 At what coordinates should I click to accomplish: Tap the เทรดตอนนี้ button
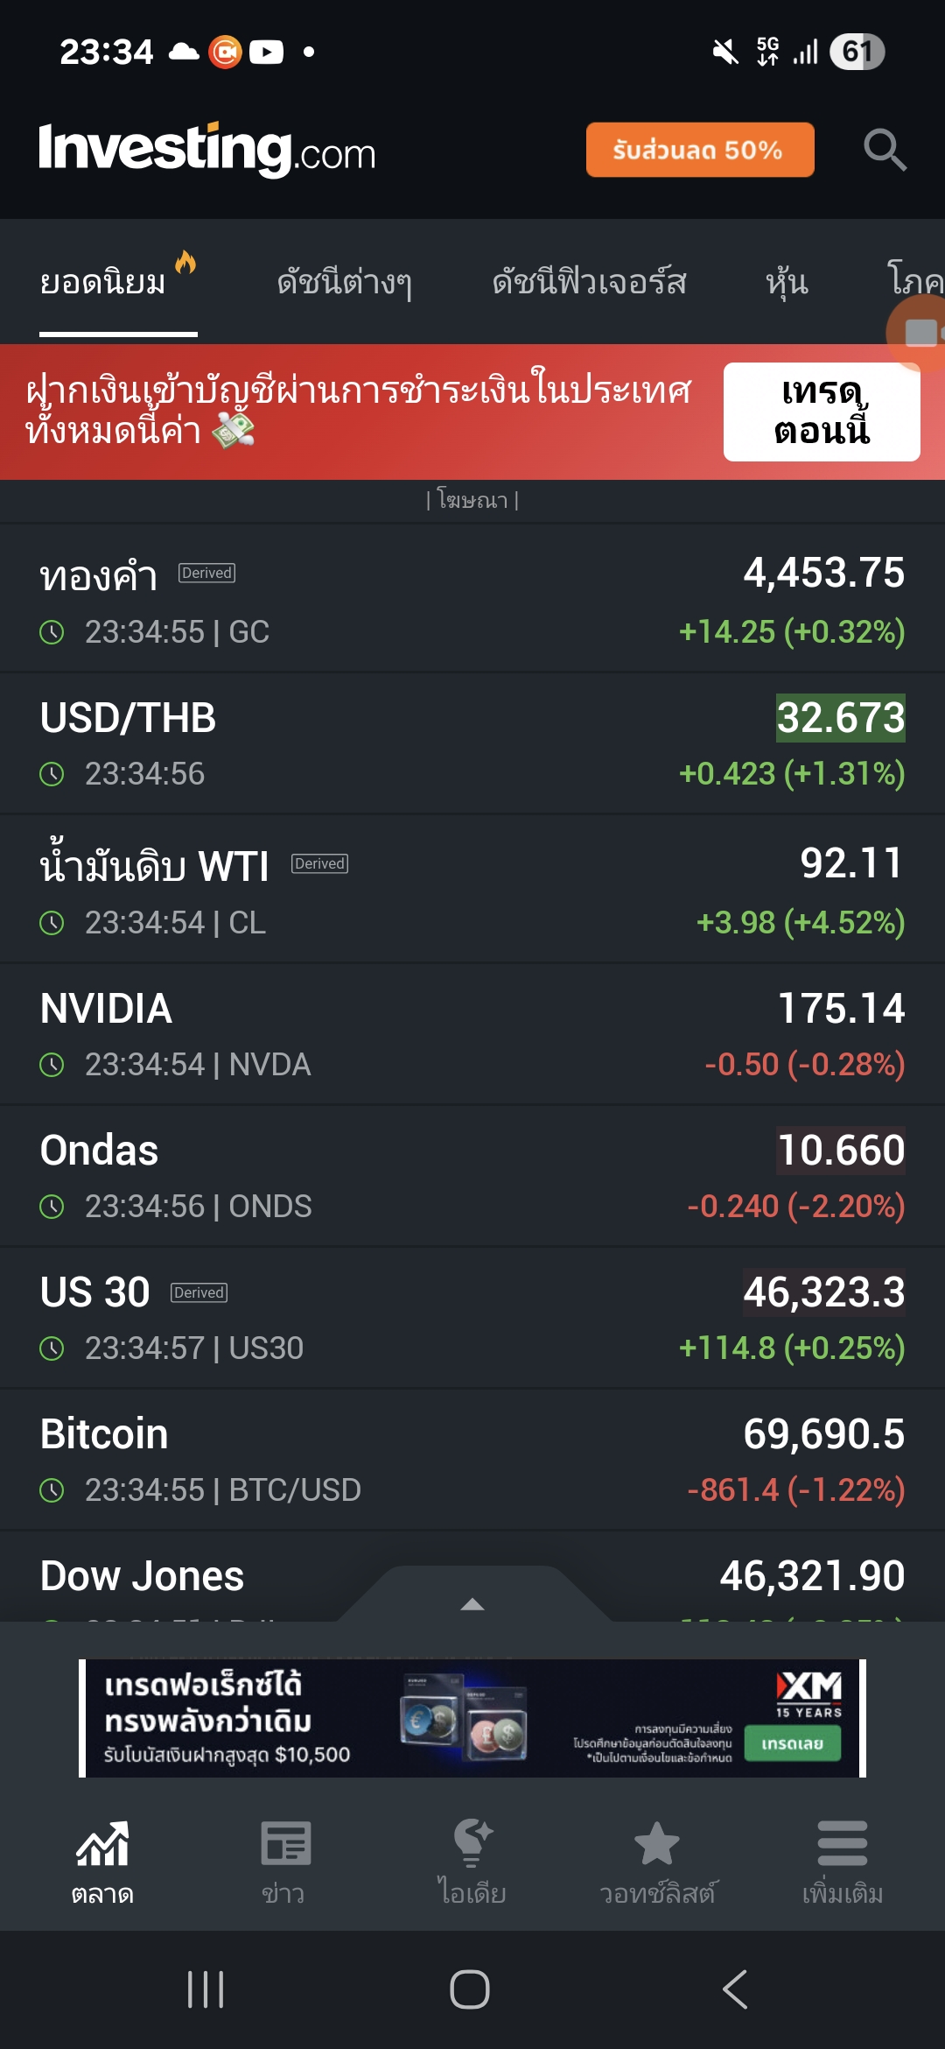[822, 412]
